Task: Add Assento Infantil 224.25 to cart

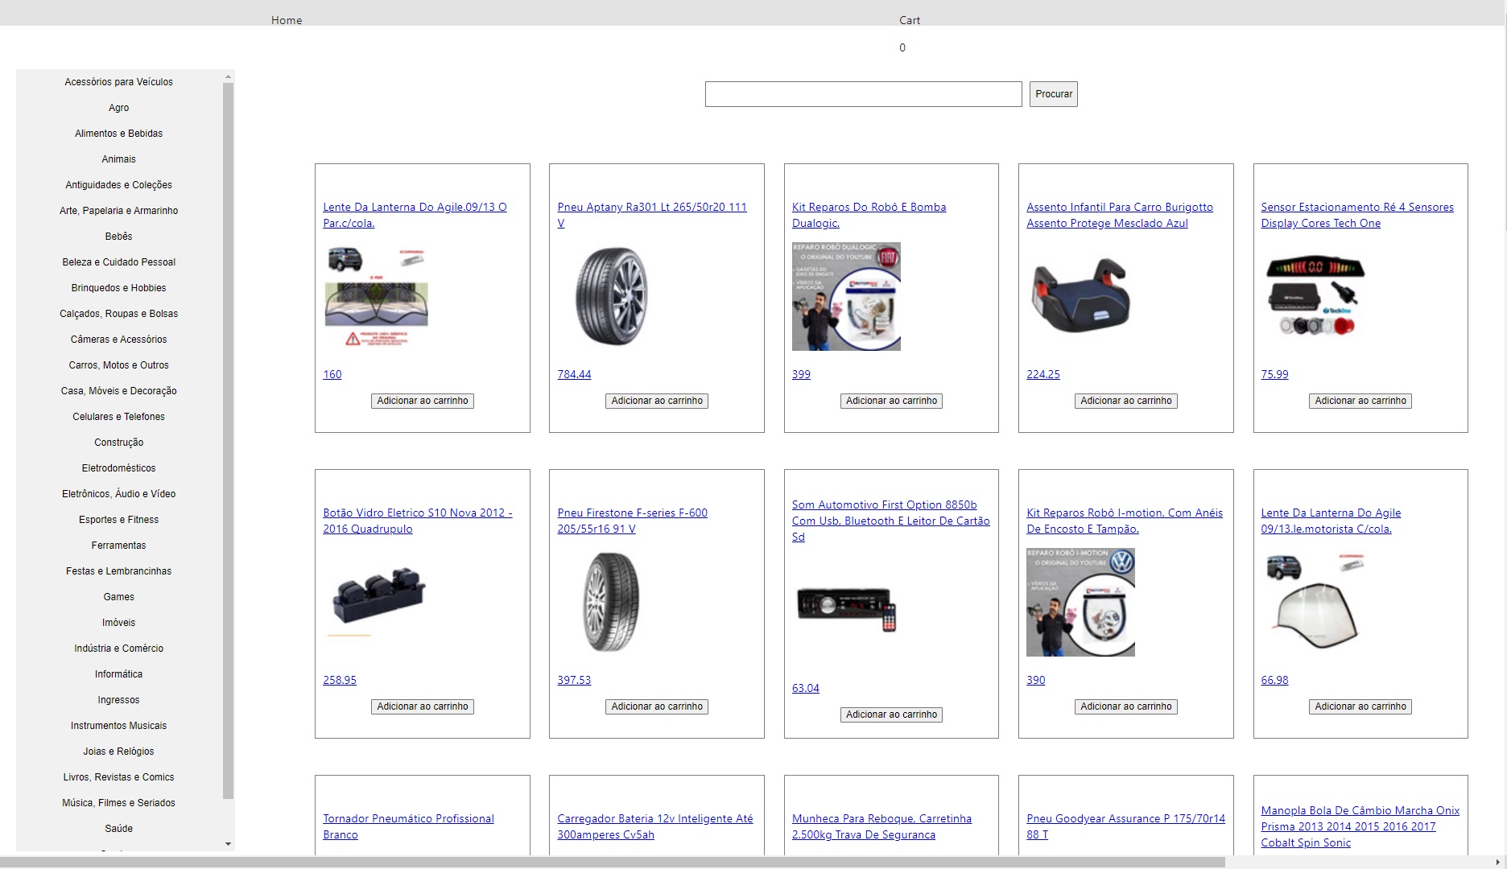Action: (x=1126, y=401)
